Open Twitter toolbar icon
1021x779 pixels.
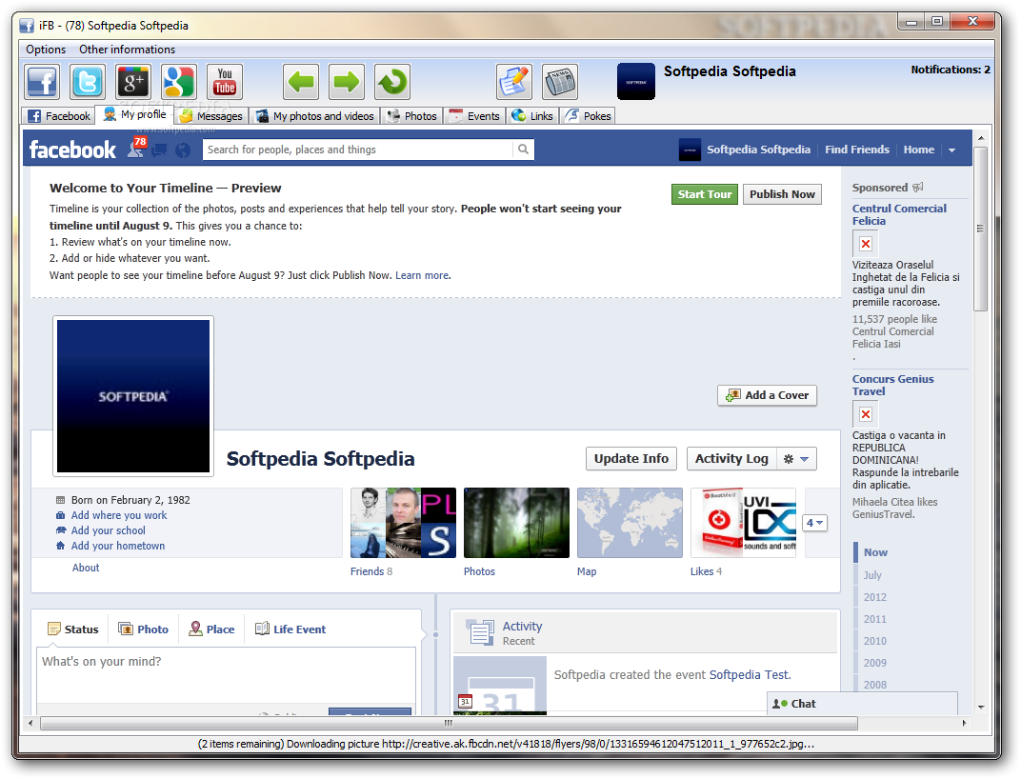point(88,81)
